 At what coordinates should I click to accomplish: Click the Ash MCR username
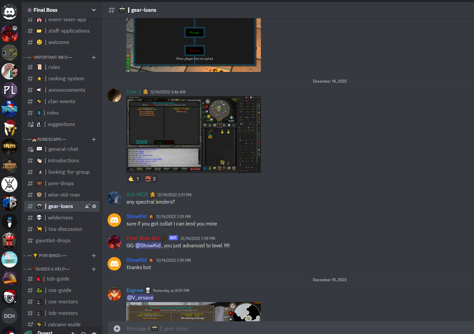(137, 195)
